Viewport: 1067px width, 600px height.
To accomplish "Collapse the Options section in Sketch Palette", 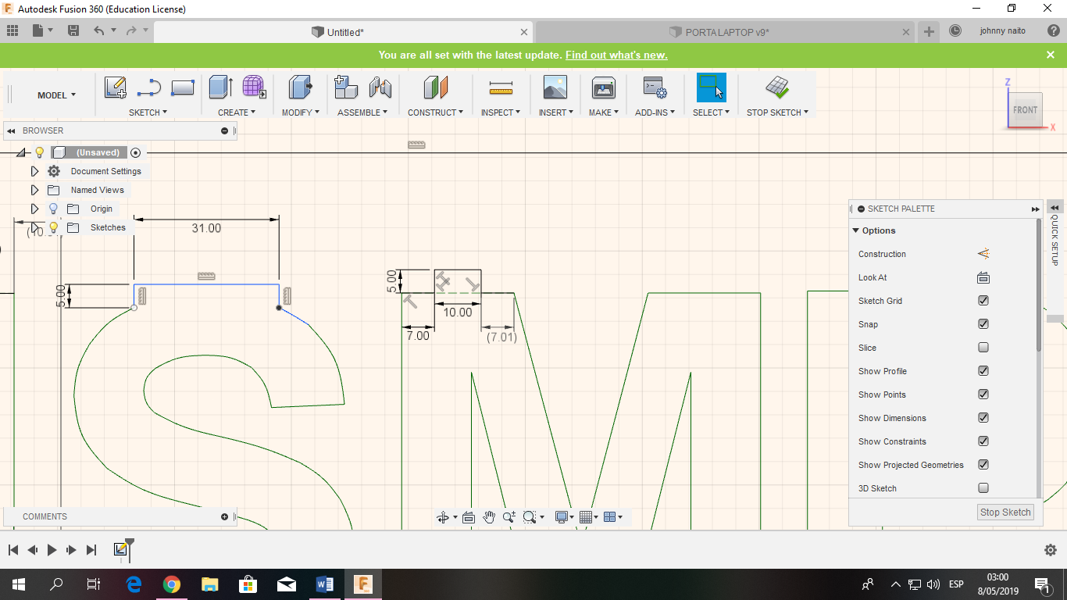I will pos(856,230).
